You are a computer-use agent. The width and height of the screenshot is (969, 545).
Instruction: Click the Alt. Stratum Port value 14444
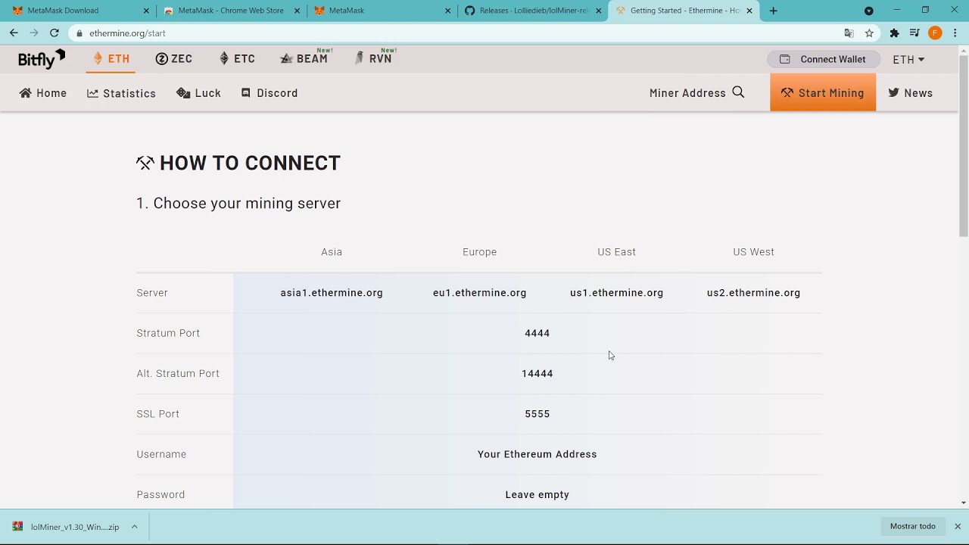click(x=537, y=373)
